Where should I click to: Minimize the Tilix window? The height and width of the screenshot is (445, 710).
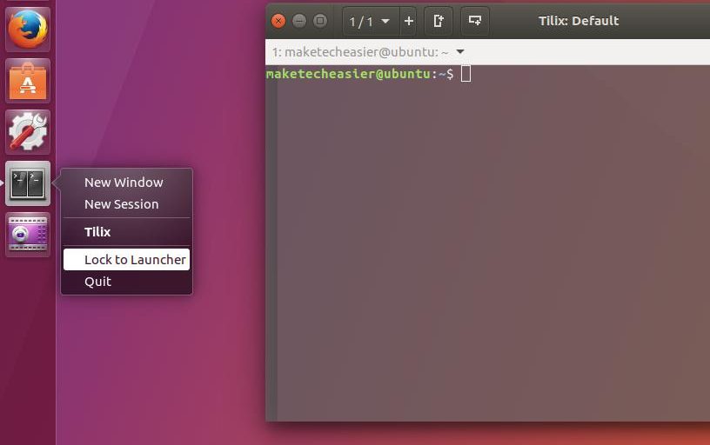(x=298, y=21)
